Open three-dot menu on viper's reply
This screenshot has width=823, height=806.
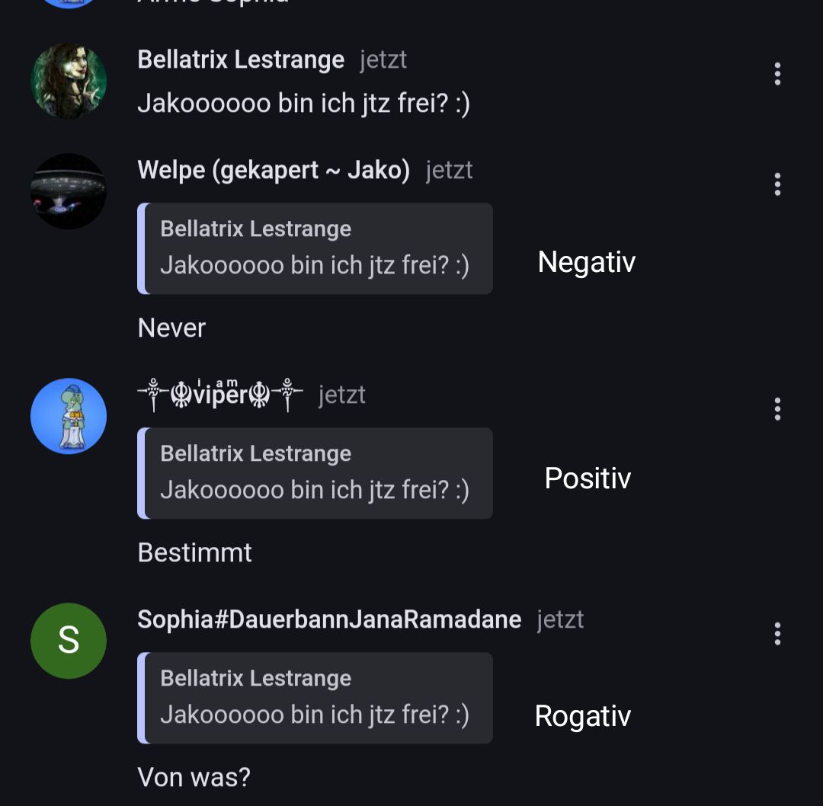point(777,409)
